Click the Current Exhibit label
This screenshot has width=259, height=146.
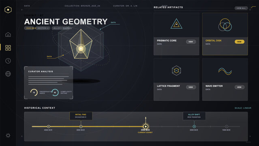coord(145,133)
